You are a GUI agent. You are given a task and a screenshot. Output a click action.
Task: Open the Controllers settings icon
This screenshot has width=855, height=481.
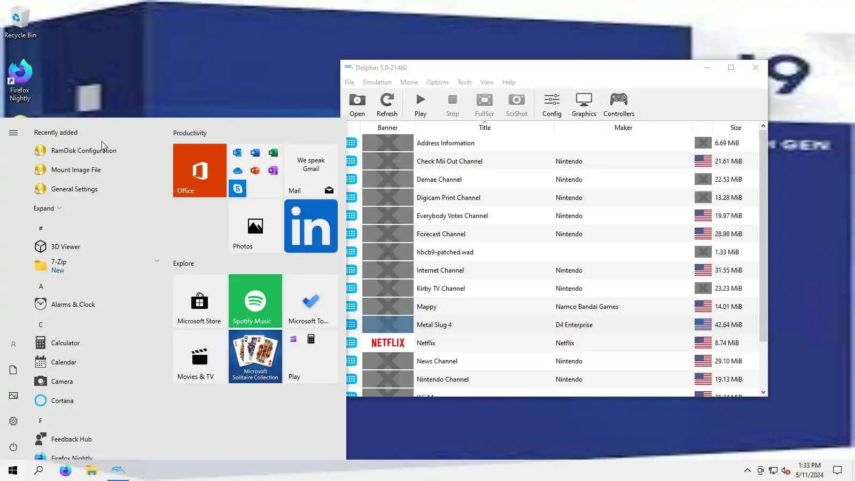(x=619, y=105)
